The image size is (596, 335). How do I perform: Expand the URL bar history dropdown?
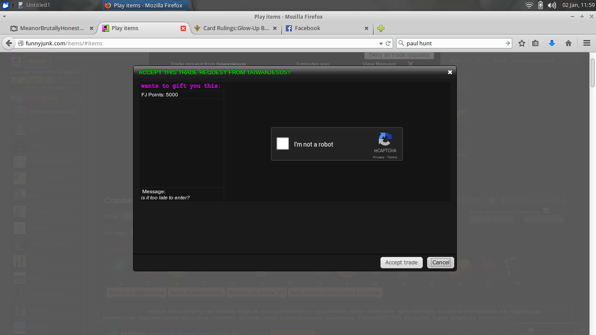[x=380, y=43]
